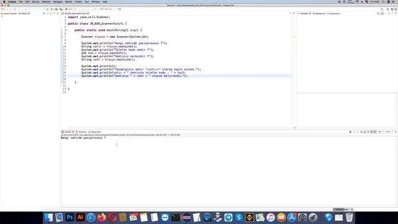Viewport: 398px width, 224px height.
Task: Open the Run menu
Action: coord(87,2)
